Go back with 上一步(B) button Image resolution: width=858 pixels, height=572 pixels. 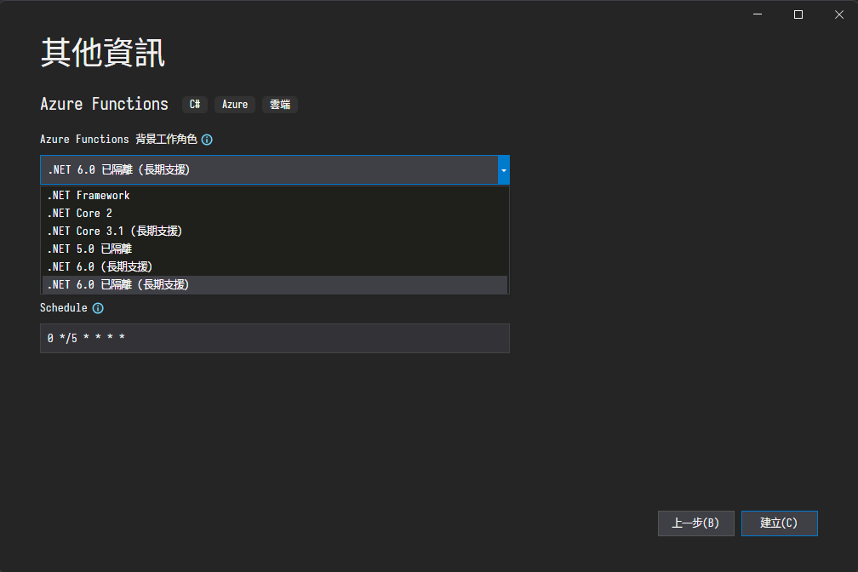695,523
